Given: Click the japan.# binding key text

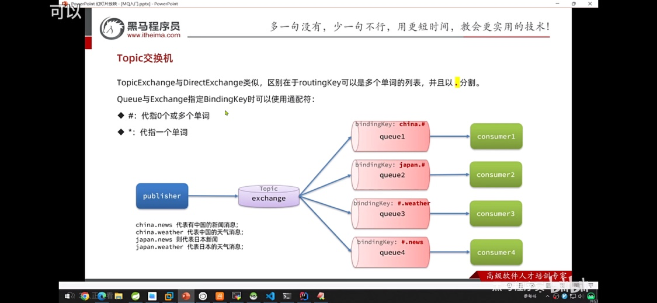Looking at the screenshot, I should coord(412,165).
